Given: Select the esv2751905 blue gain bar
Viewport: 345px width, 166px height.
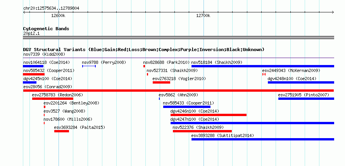Looking at the screenshot, I should tap(306, 99).
